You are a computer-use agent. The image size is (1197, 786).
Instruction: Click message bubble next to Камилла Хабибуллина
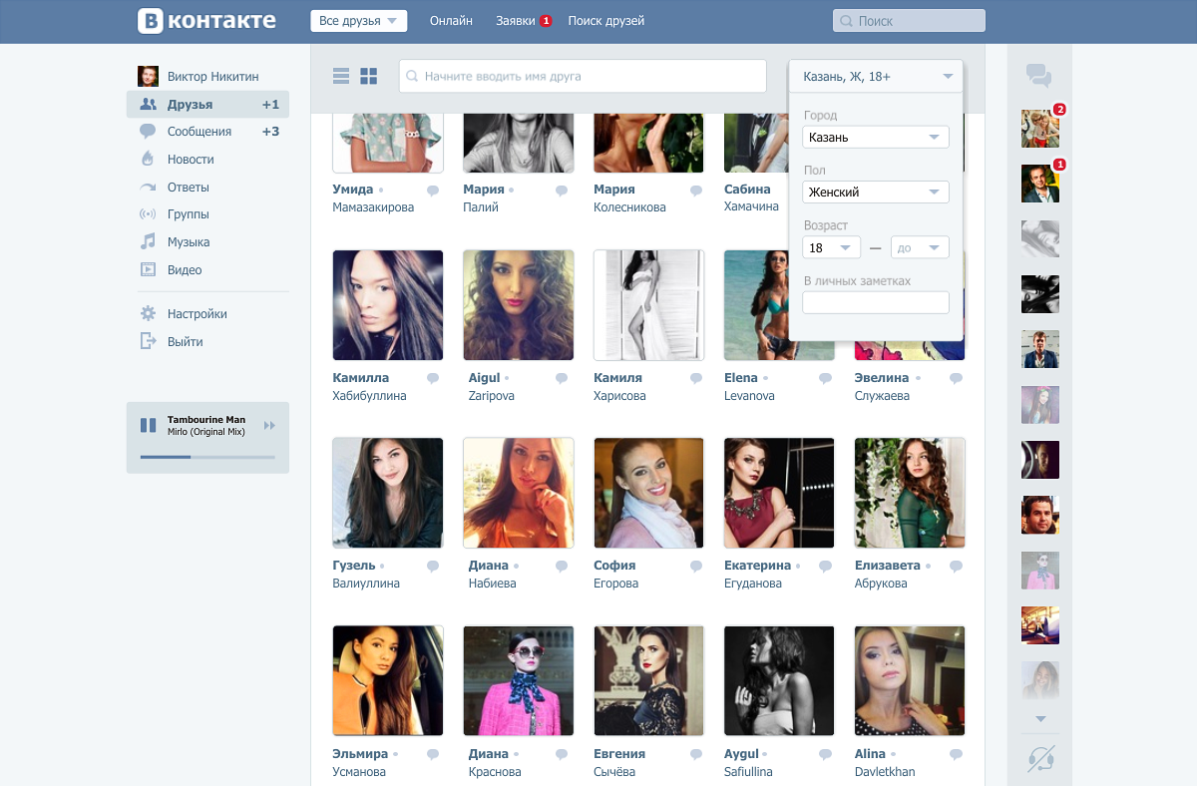click(x=433, y=378)
